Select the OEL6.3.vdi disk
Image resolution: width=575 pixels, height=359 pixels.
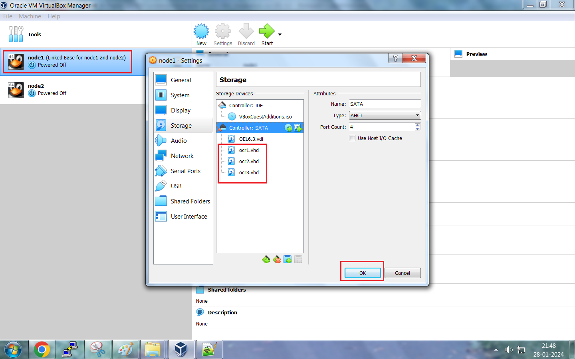click(x=260, y=139)
